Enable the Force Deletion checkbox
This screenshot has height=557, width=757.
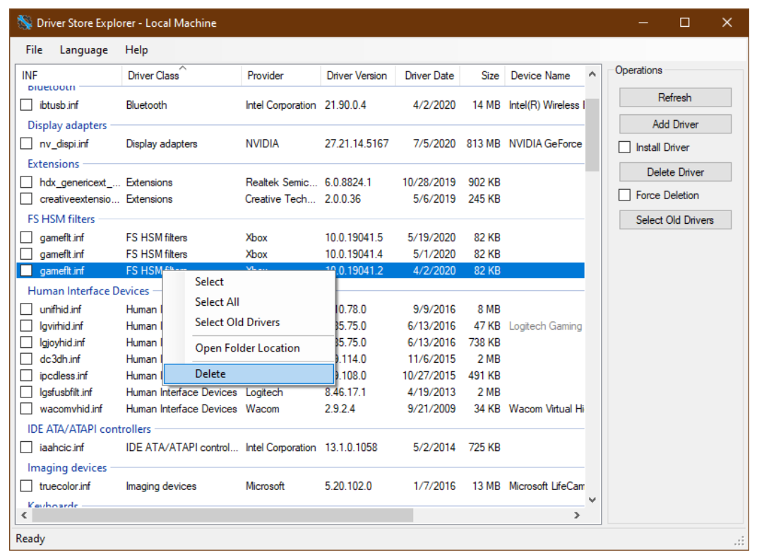point(625,196)
